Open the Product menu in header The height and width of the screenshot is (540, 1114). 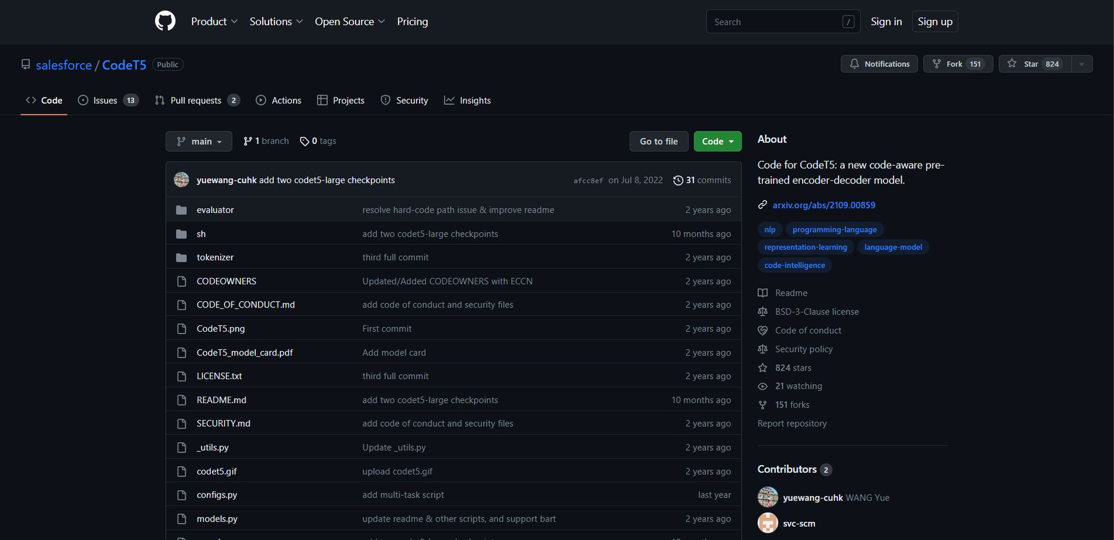tap(214, 21)
